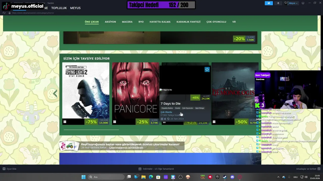Click the carousel horizontal scroll bar
This screenshot has width=323, height=181.
(x=91, y=130)
